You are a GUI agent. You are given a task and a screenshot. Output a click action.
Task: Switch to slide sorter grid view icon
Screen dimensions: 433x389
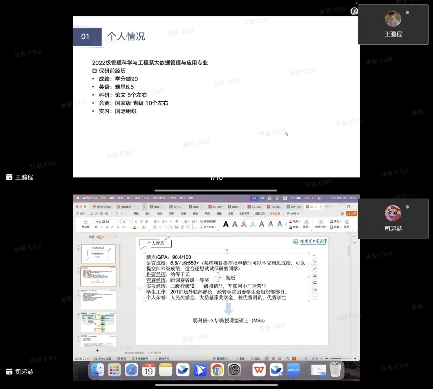tap(273, 359)
